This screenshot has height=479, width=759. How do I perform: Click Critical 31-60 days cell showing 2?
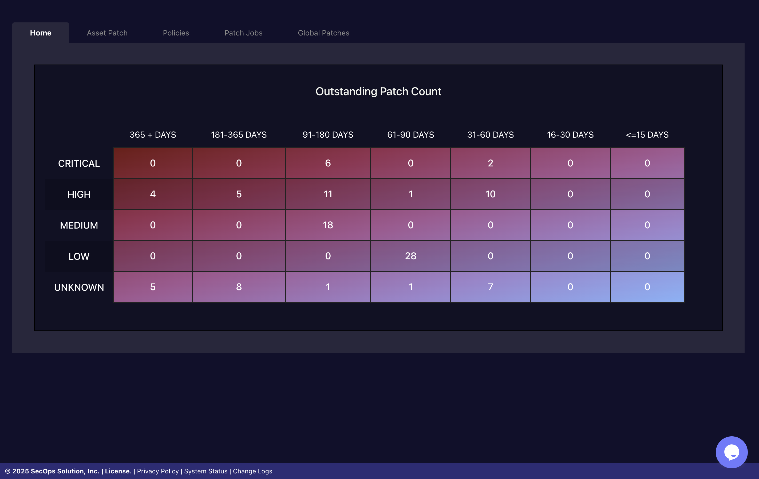(490, 163)
